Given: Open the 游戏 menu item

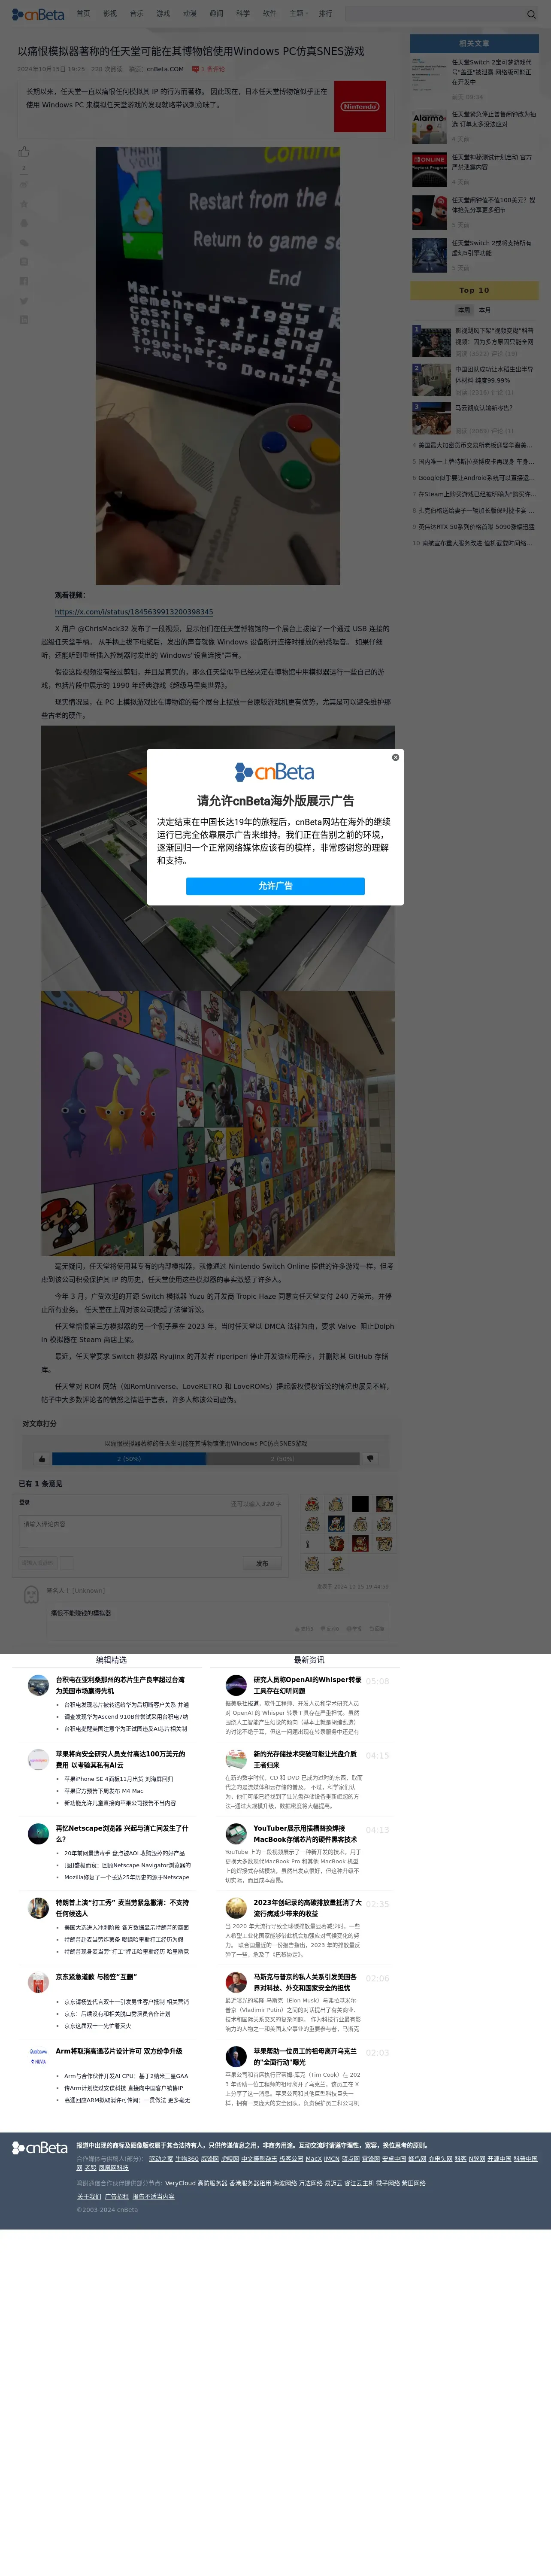Looking at the screenshot, I should [x=163, y=14].
